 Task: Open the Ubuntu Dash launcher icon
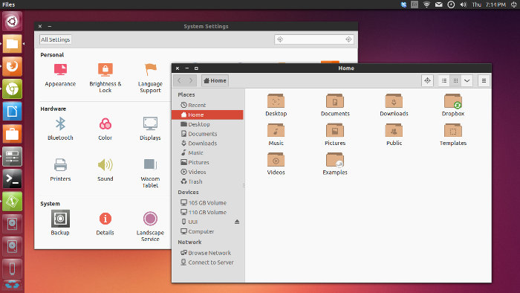coord(13,22)
